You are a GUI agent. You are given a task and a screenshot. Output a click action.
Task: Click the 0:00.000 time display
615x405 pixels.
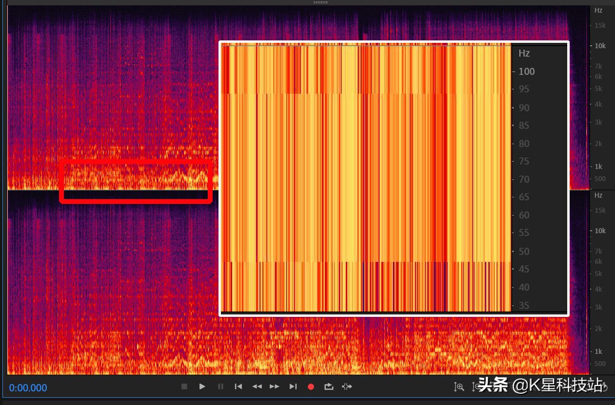pyautogui.click(x=28, y=388)
